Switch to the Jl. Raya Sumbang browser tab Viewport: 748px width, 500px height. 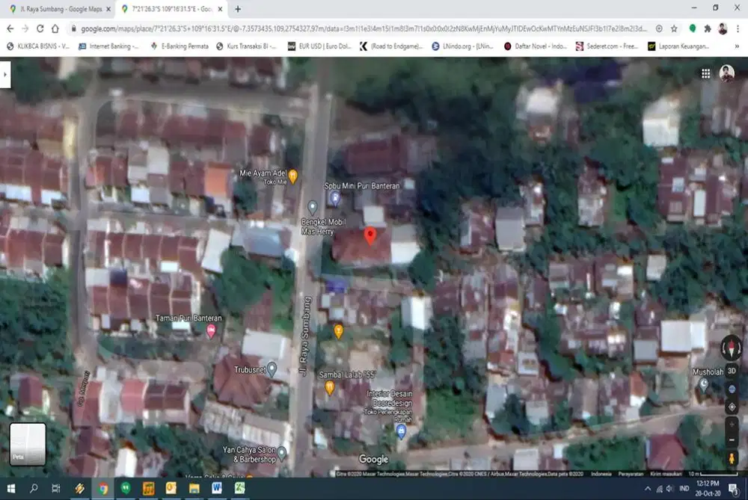coord(60,8)
